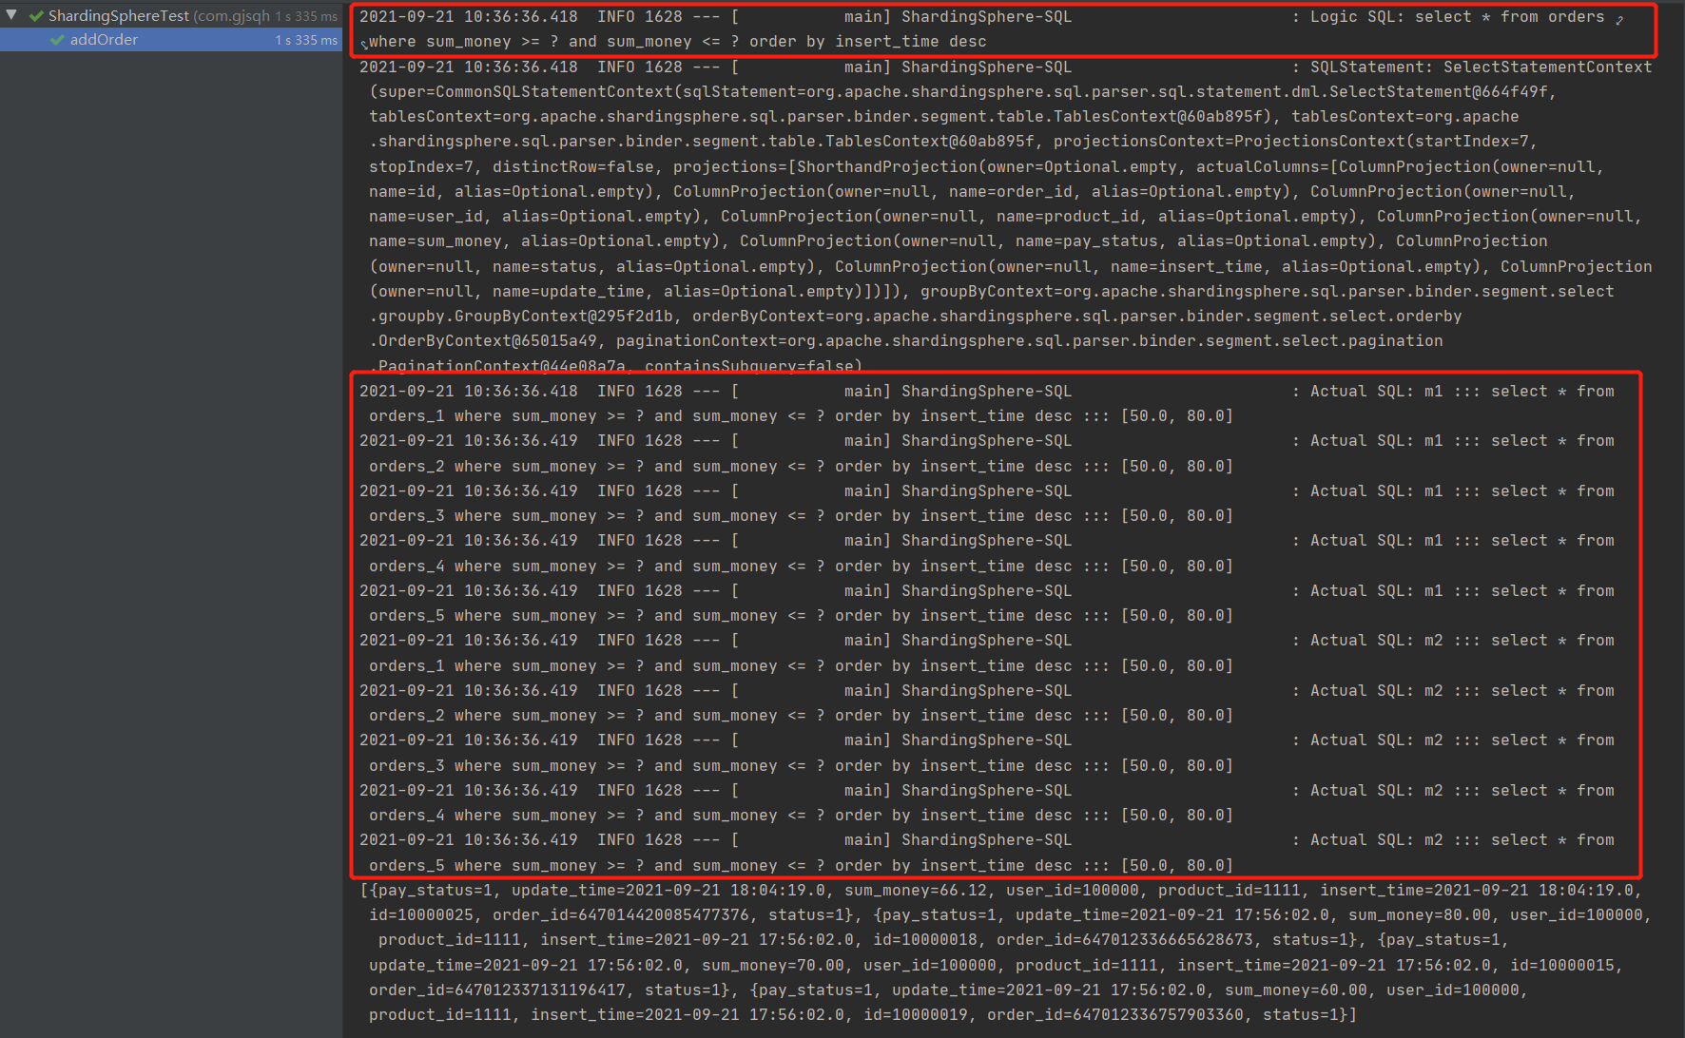
Task: Click 'order_id=647012337131196417' in the results
Action: click(x=496, y=990)
